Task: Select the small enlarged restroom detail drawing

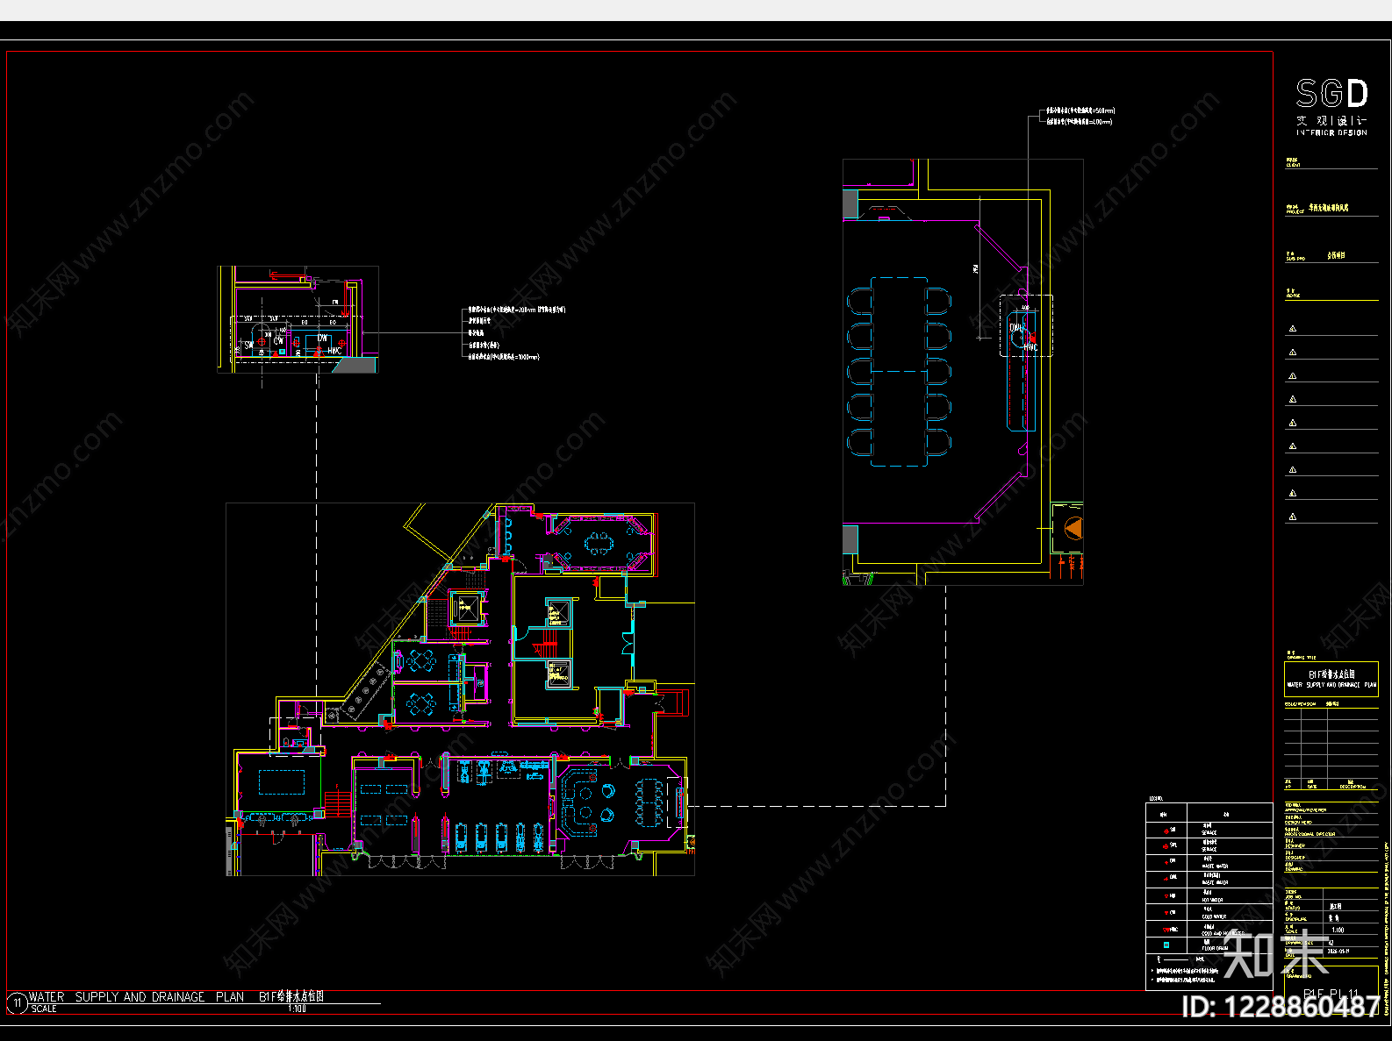Action: click(298, 319)
